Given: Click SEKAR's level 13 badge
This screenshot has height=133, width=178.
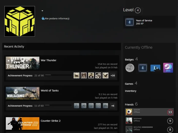Looking at the screenshot, I should tap(170, 112).
